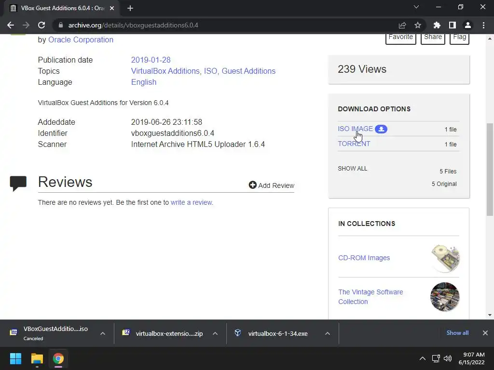Open the Guest Additions topic link
This screenshot has height=370, width=494.
click(248, 71)
